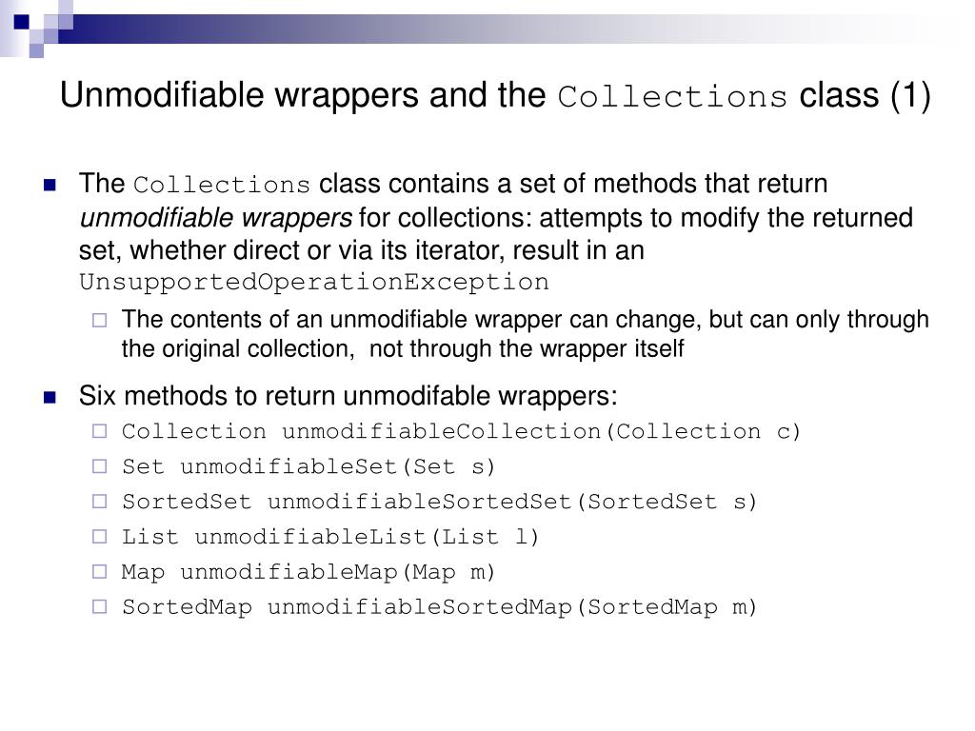Click the hollow box beside unmodifiableSortedMap line
Viewport: 975px width, 731px height.
(99, 606)
